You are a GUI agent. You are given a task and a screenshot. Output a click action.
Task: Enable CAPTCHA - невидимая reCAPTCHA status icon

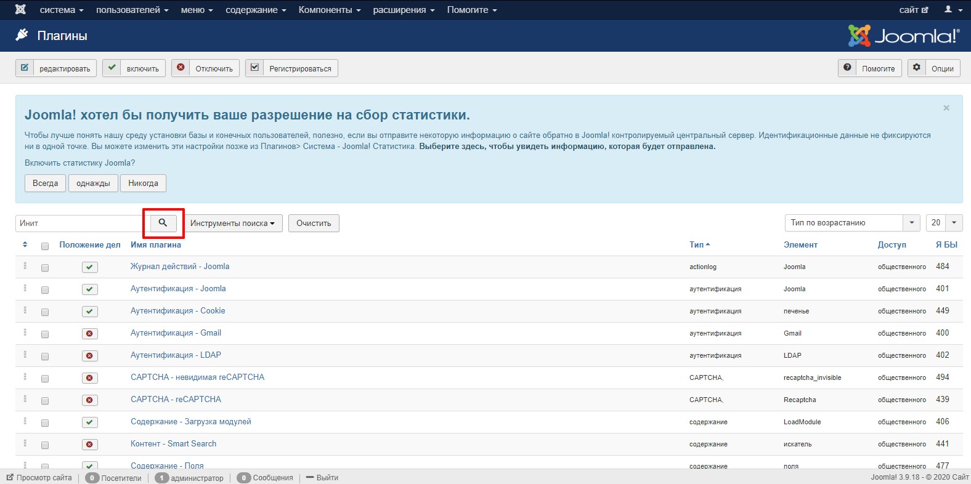tap(90, 378)
